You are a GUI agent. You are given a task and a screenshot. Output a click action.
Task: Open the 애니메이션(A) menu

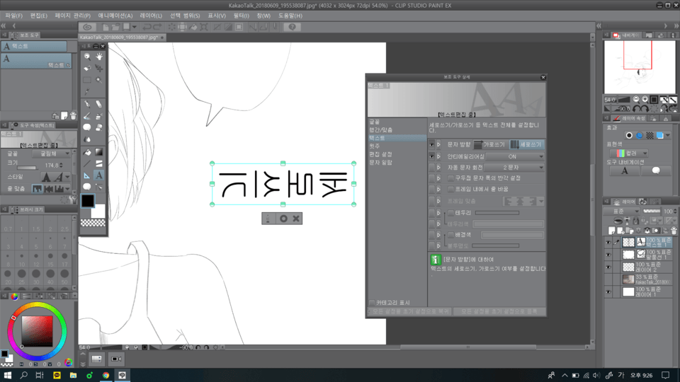click(x=115, y=16)
